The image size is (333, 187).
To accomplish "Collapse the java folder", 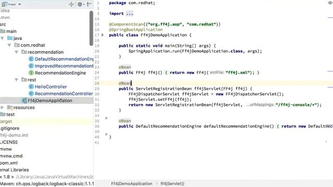I will click(x=2, y=38).
